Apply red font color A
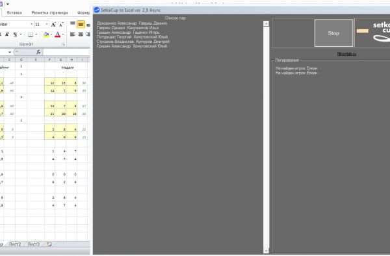 point(57,34)
